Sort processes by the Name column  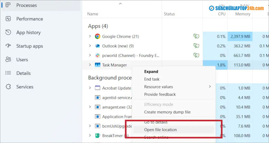(93, 14)
